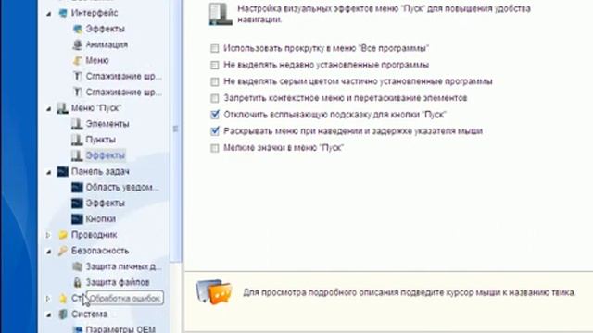The height and width of the screenshot is (333, 593).
Task: Expand the Проводник tree branch
Action: [x=48, y=235]
